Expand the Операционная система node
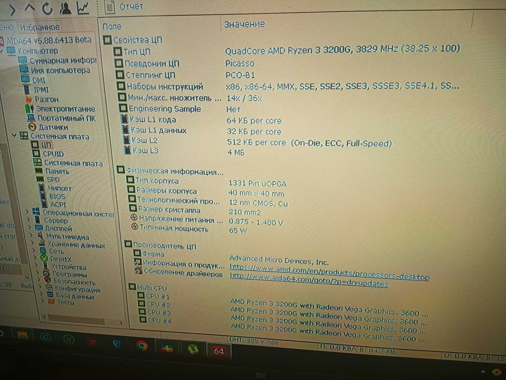The image size is (506, 380). [27, 212]
